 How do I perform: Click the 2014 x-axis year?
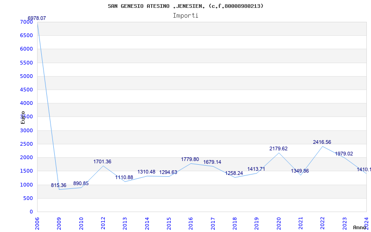click(147, 223)
